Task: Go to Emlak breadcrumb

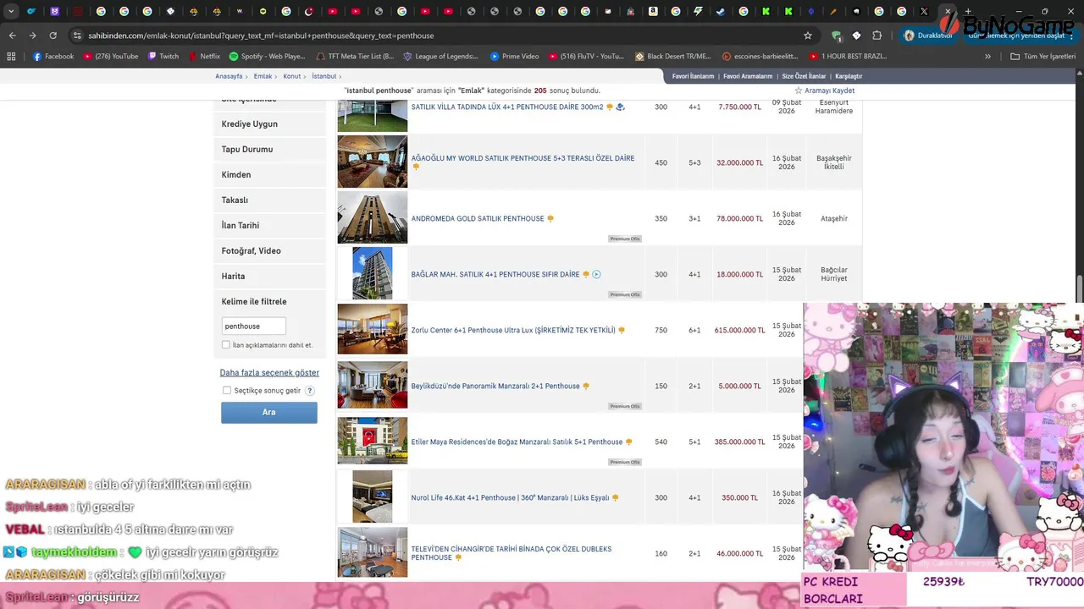Action: pyautogui.click(x=263, y=76)
